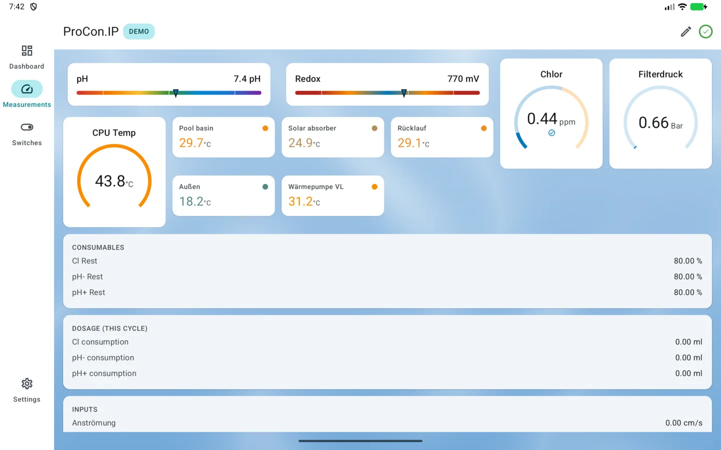
Task: Click the 43.8 °C CPU reading
Action: click(114, 181)
